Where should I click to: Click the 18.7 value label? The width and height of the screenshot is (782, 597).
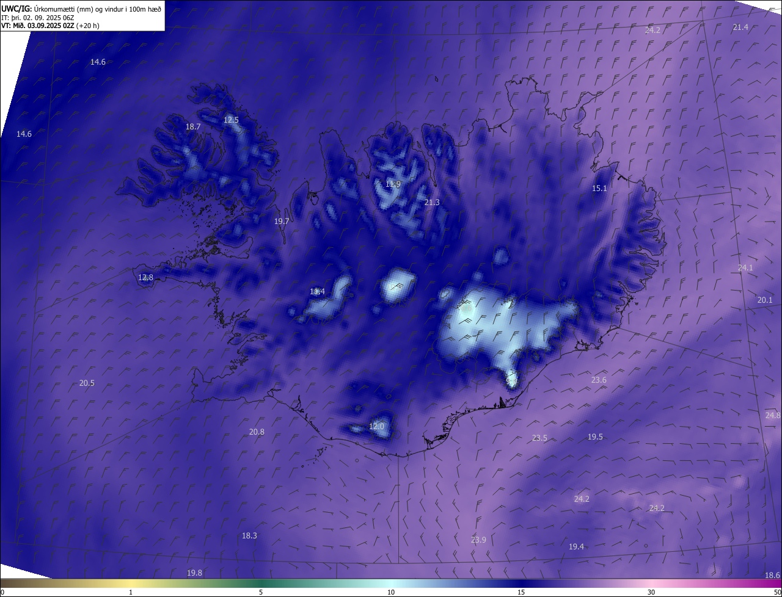[x=193, y=127]
